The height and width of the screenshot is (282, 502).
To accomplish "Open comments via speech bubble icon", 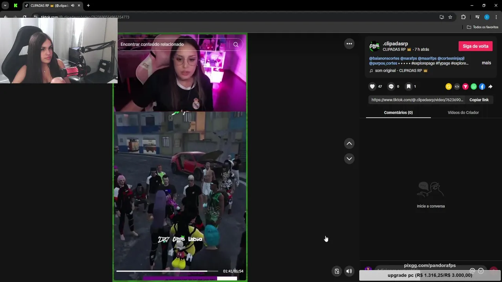I will (x=391, y=87).
